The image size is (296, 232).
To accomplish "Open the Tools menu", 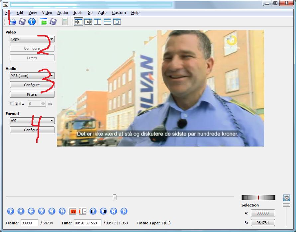I will pos(78,13).
